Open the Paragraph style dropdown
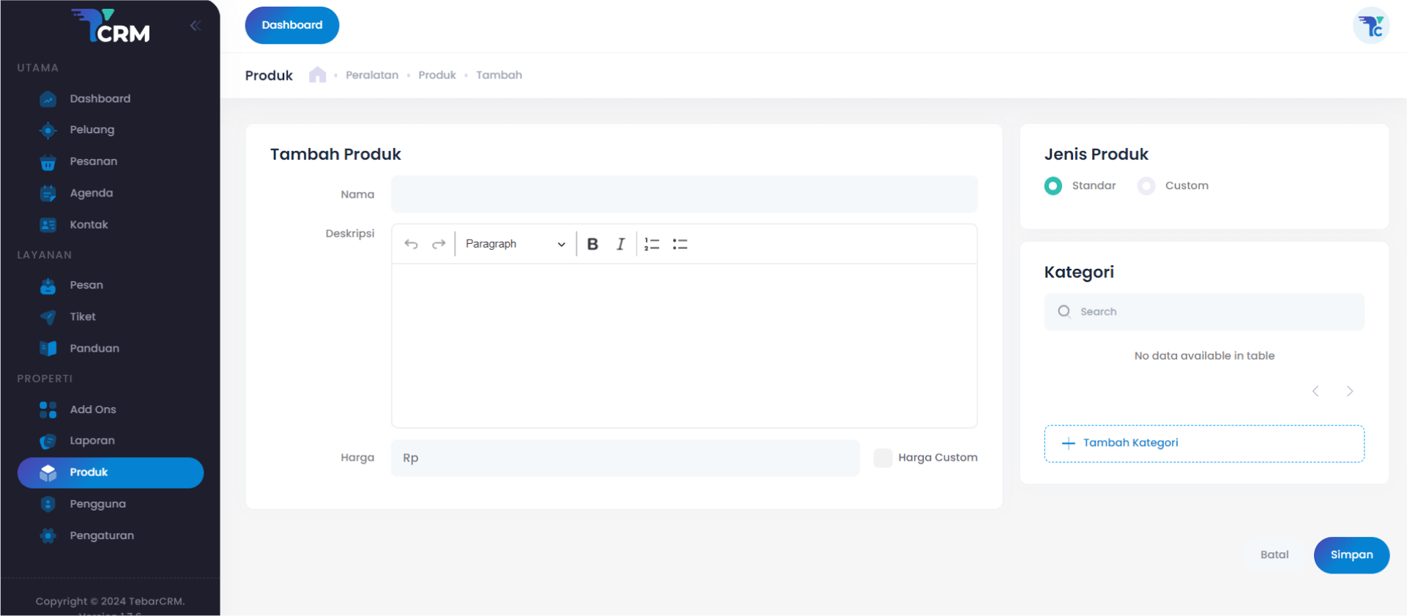 tap(515, 244)
